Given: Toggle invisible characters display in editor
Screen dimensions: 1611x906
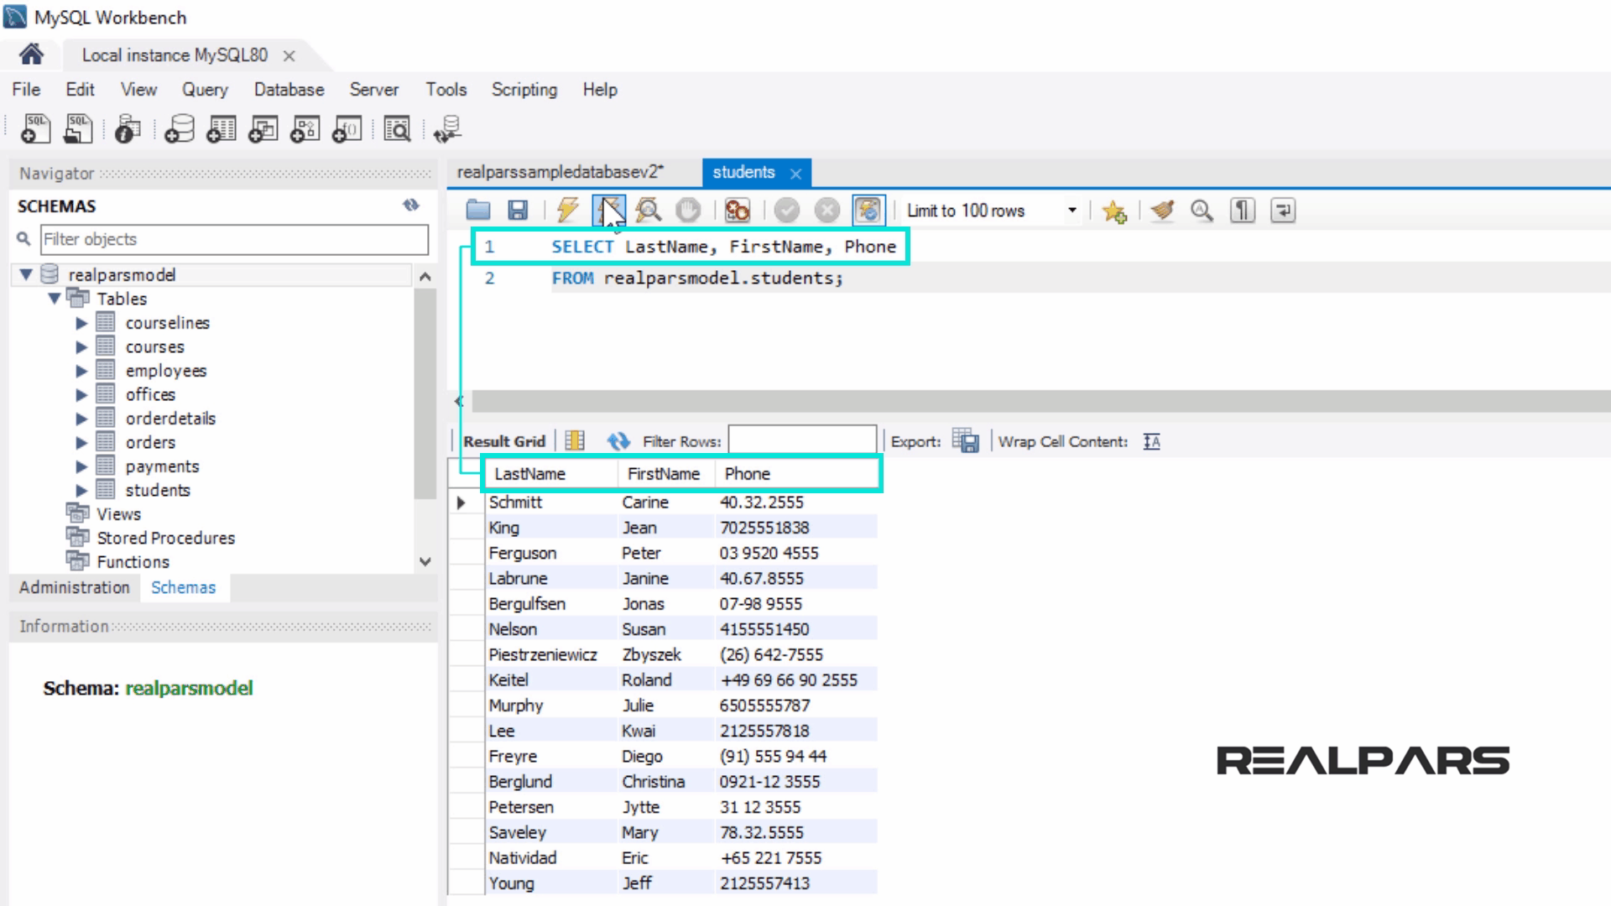Looking at the screenshot, I should (1243, 211).
